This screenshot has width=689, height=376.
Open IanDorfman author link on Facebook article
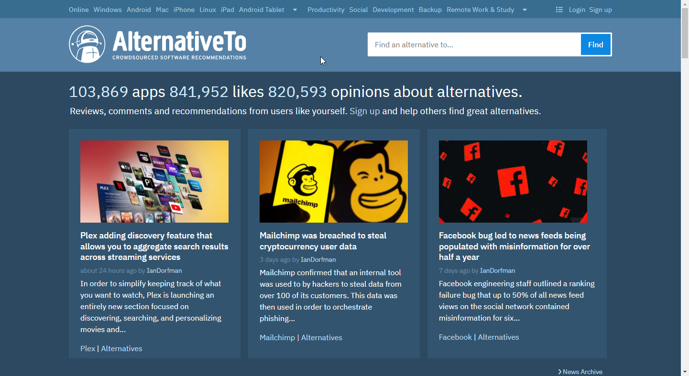pyautogui.click(x=498, y=270)
